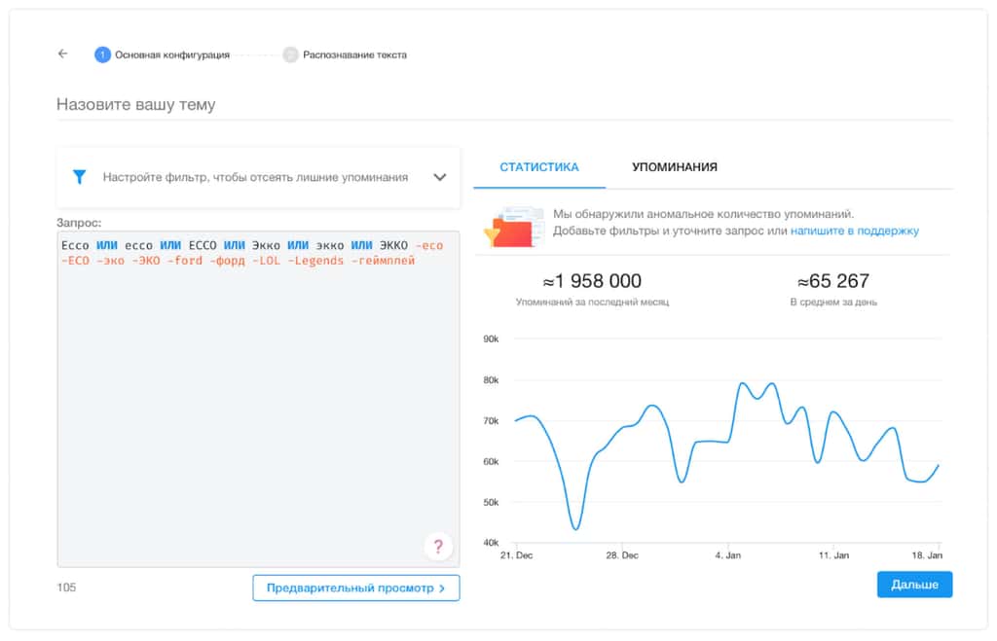997x641 pixels.
Task: Click inside the Запрос query text area
Action: tap(258, 399)
